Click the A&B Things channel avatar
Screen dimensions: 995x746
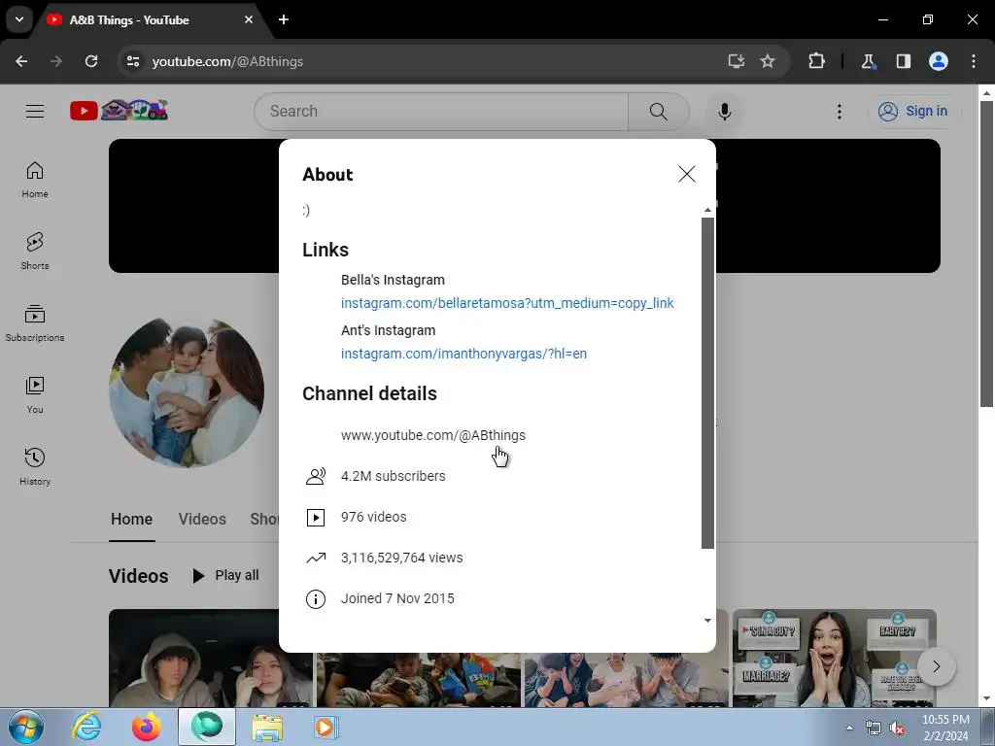coord(187,392)
